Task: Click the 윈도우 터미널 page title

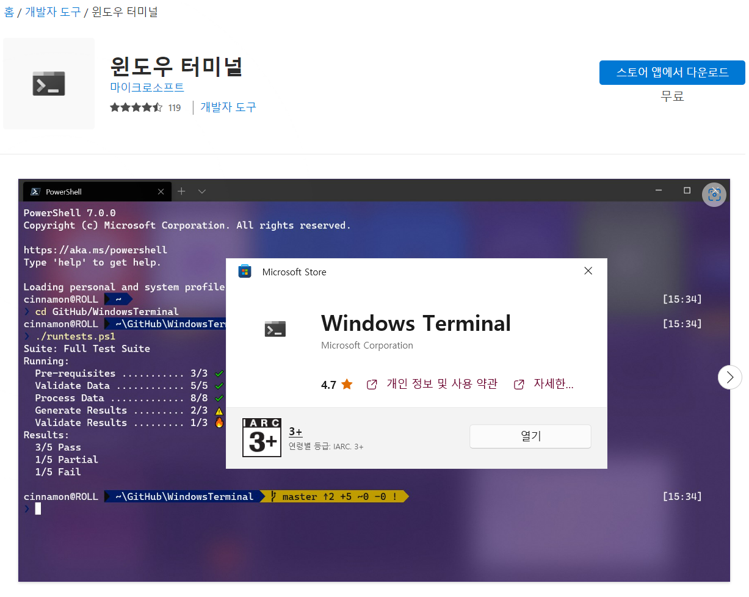Action: [x=176, y=66]
